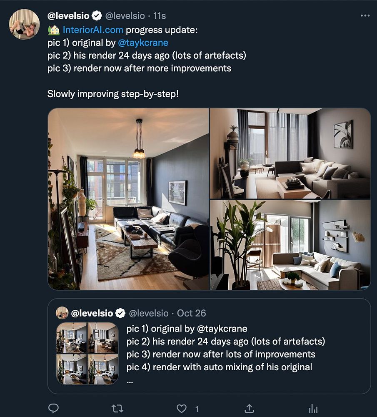Click the reply speech bubble icon
Image resolution: width=377 pixels, height=417 pixels.
coord(53,408)
